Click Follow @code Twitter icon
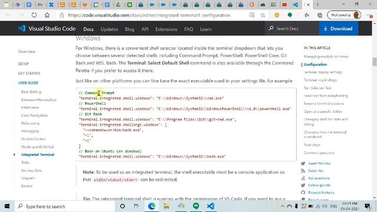 [x=303, y=185]
